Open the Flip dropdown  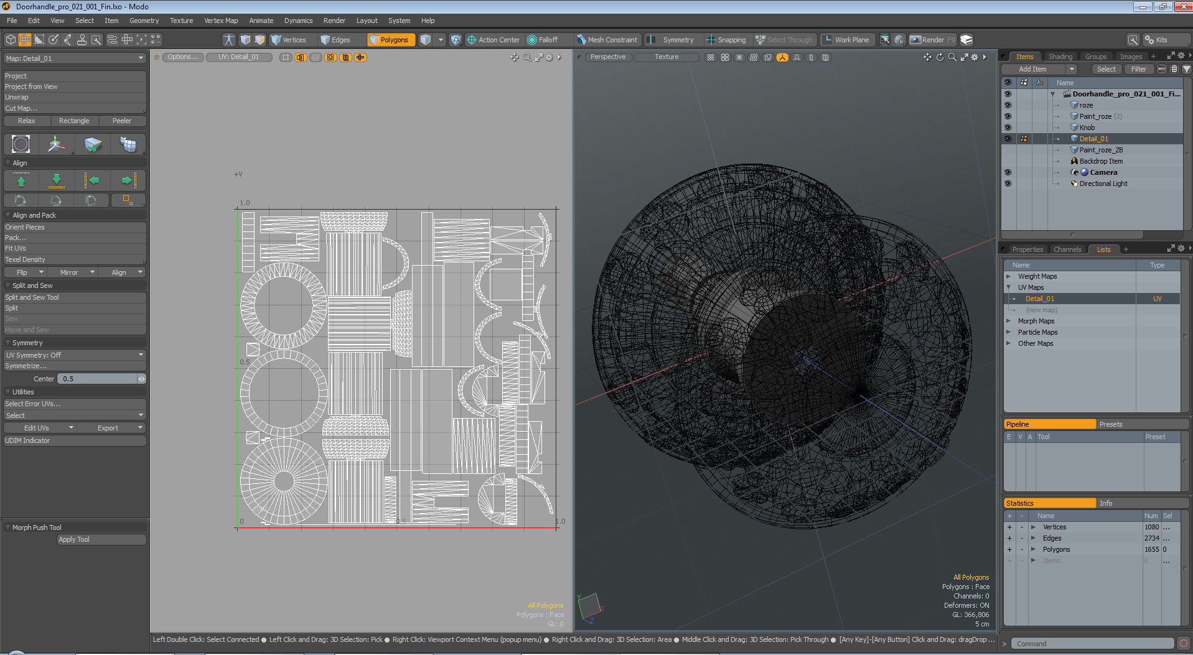(x=26, y=272)
